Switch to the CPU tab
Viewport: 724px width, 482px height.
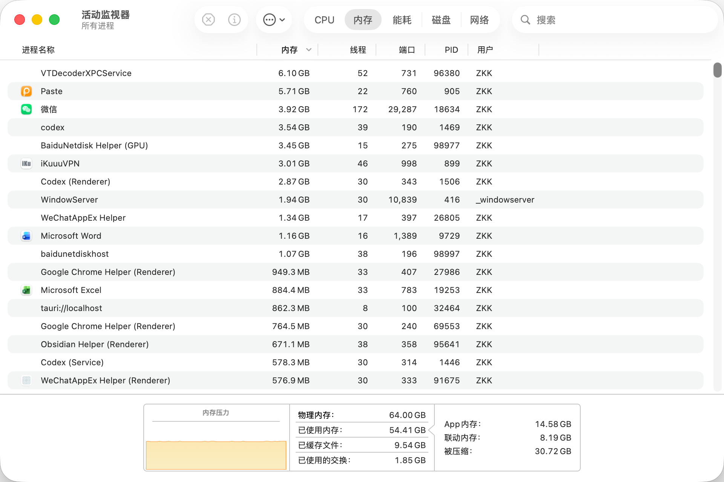click(324, 20)
